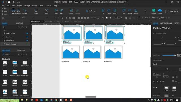Image resolution: width=181 pixels, height=102 pixels.
Task: Redo the last action
Action: tap(18, 2)
